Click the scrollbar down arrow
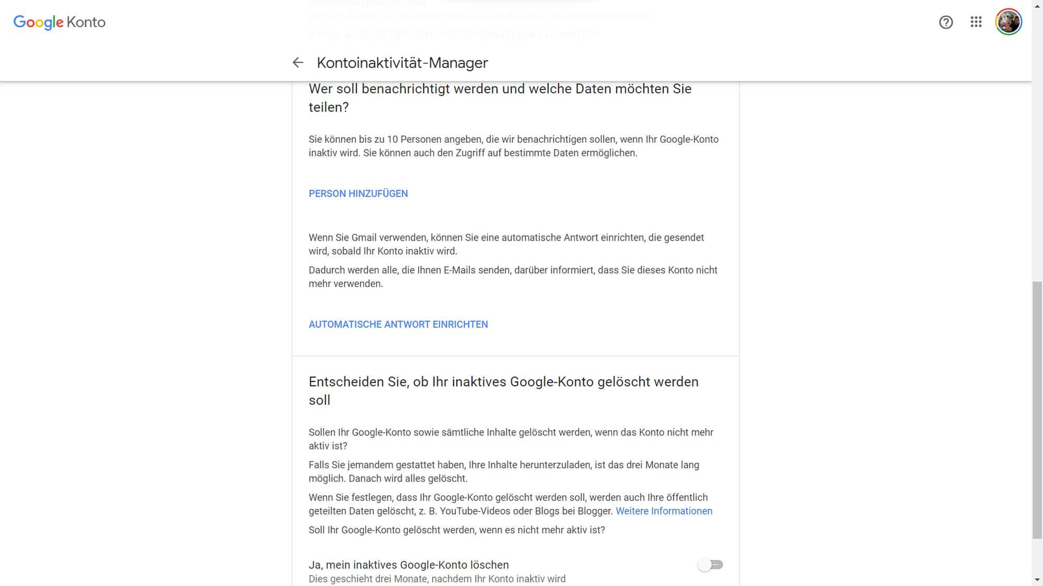Viewport: 1043px width, 586px height. pyautogui.click(x=1037, y=580)
